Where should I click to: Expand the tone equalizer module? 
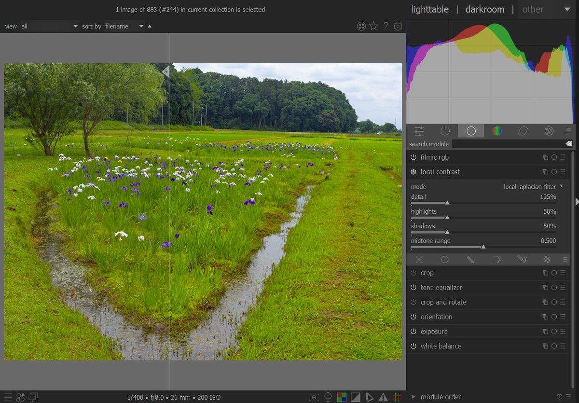click(441, 288)
